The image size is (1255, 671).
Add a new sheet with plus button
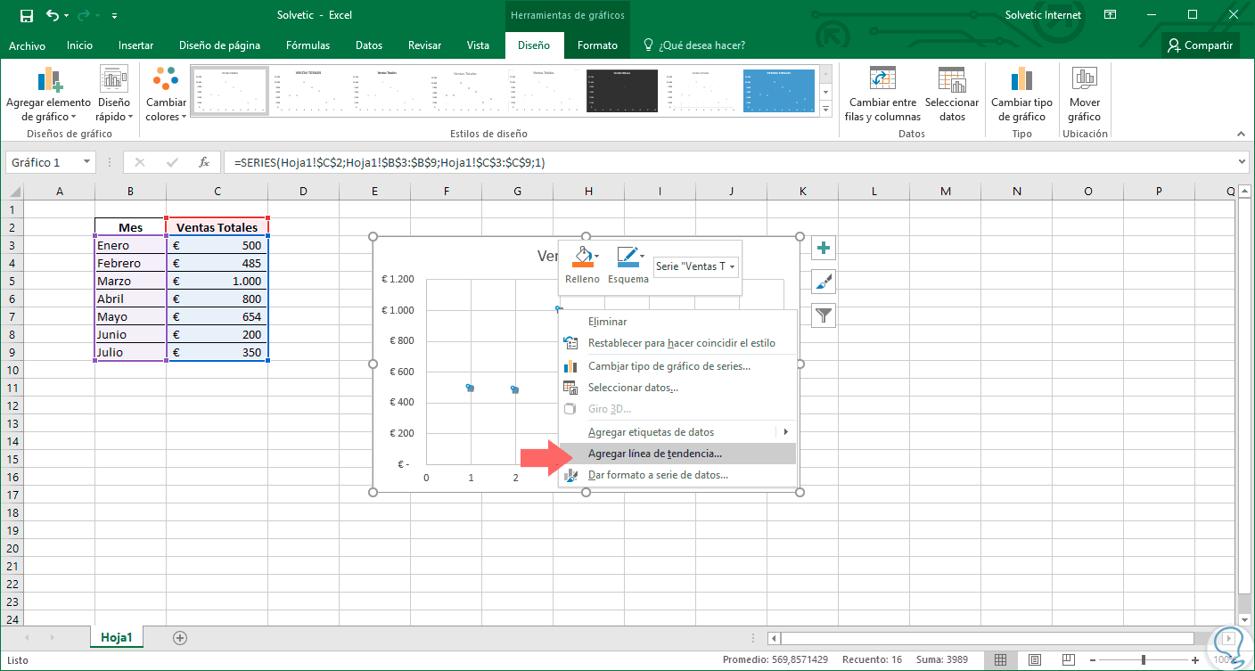tap(180, 638)
